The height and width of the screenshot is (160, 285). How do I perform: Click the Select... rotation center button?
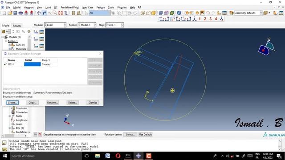point(130,135)
